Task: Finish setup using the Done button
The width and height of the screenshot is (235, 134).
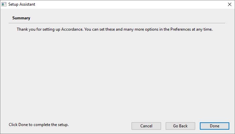Action: tap(215, 126)
